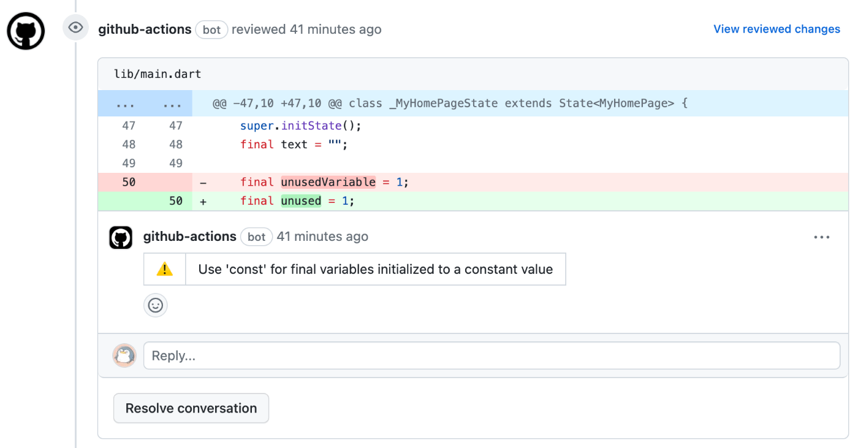Open the comment three-dot options menu

(x=821, y=237)
